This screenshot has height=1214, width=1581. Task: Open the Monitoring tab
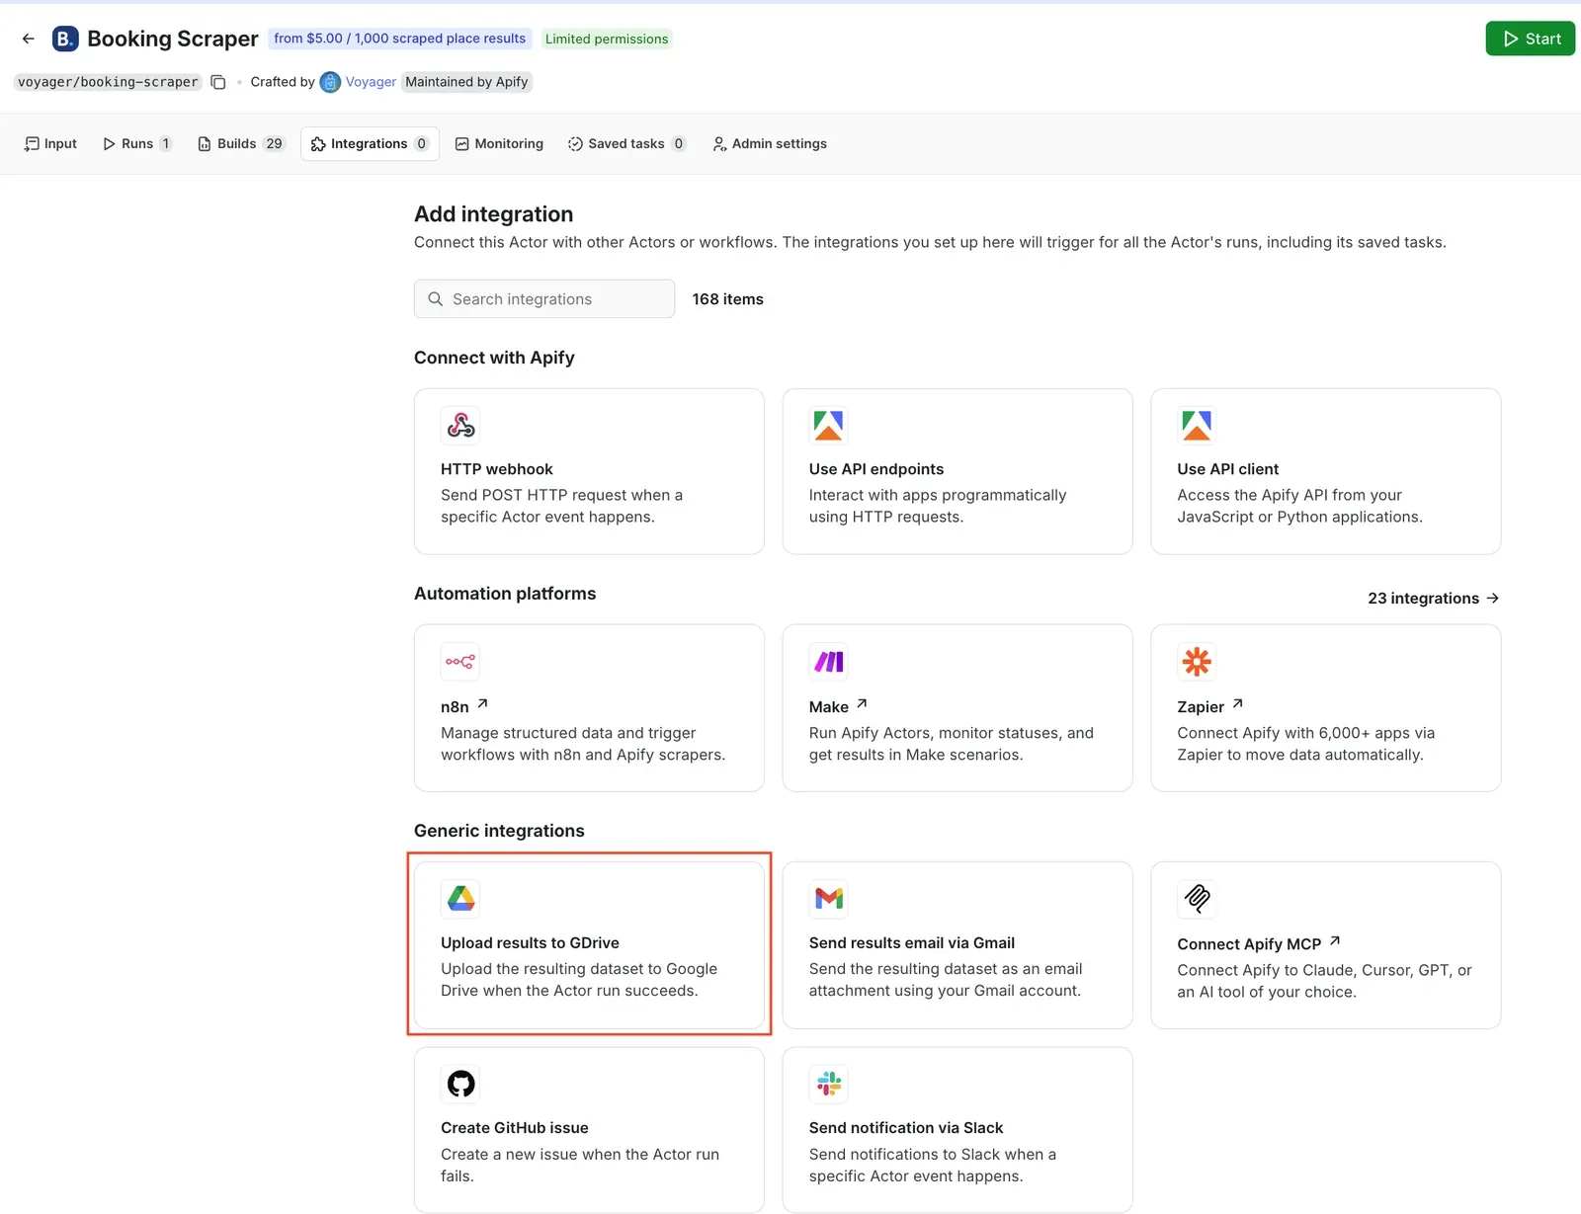[x=499, y=144]
